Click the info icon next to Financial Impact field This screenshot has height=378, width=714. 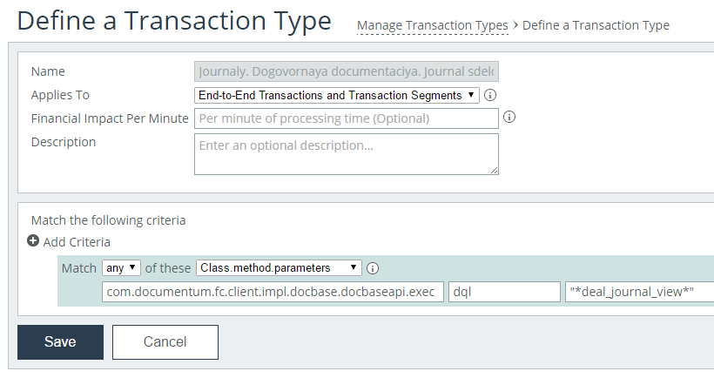click(509, 117)
